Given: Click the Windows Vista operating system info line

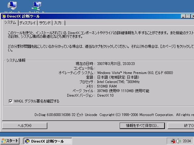Looking at the screenshot, I should click(x=135, y=73).
